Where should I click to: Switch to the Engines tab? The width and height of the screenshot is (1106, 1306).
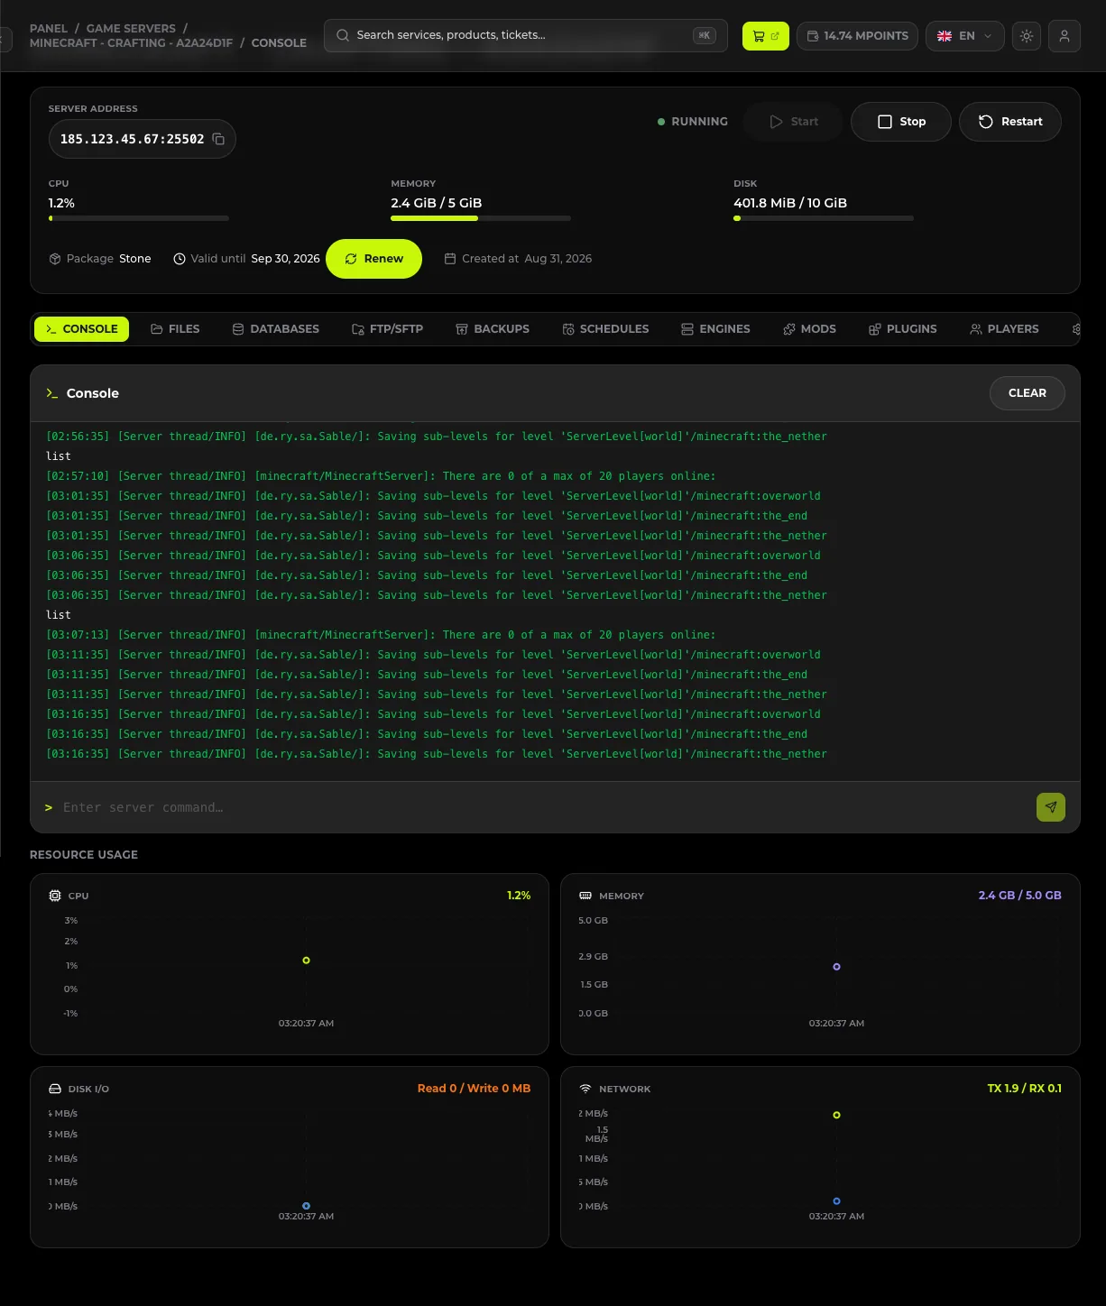coord(715,329)
